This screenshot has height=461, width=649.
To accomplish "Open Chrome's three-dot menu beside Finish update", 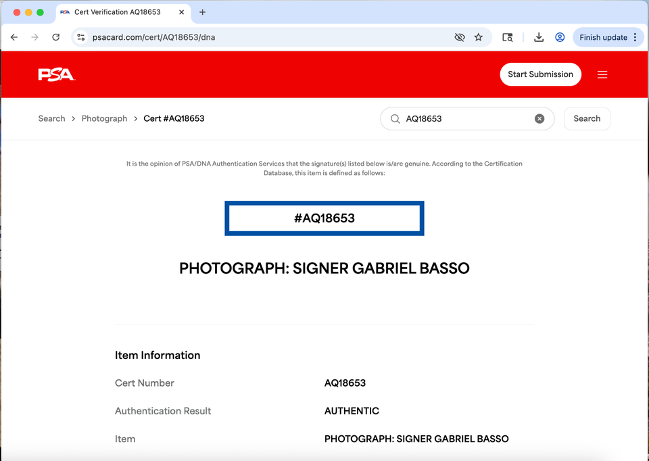I will click(x=636, y=37).
